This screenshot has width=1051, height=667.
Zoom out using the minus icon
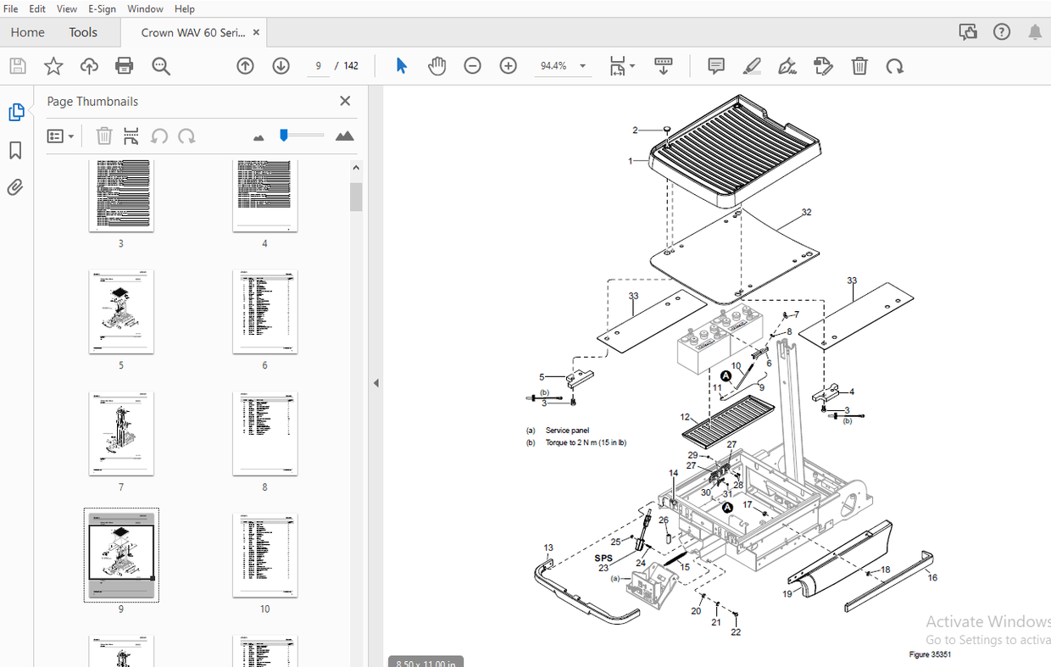point(472,65)
